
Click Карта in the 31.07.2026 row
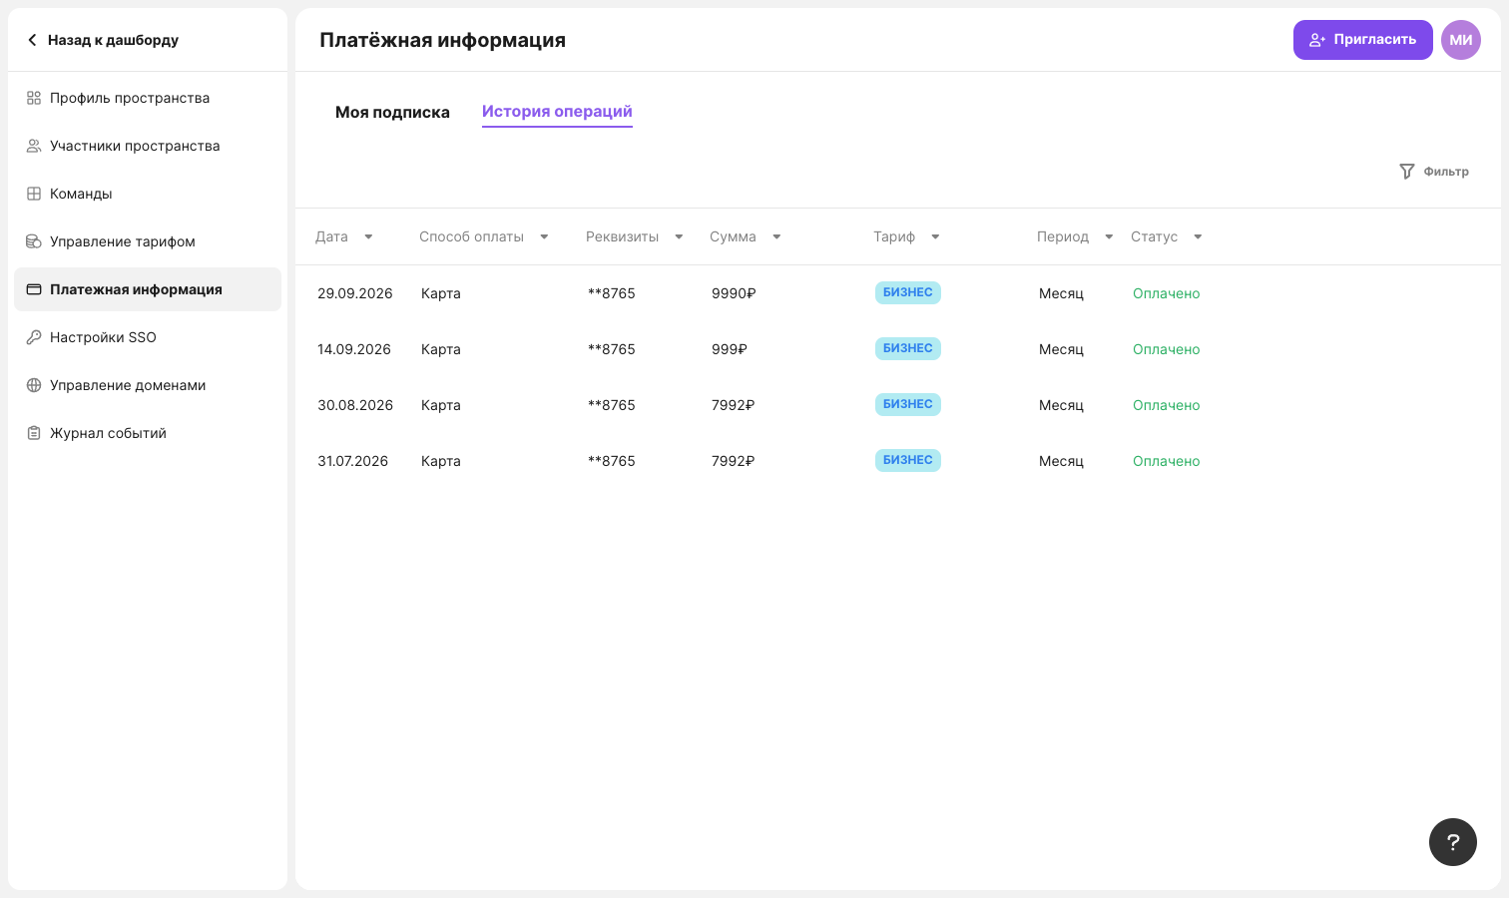pos(441,461)
